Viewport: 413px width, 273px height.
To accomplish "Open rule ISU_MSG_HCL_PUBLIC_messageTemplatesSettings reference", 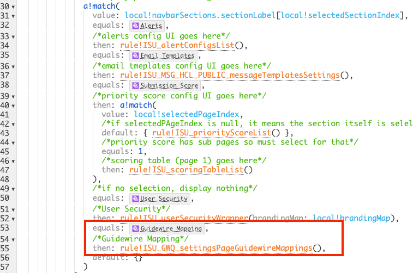I will [230, 76].
